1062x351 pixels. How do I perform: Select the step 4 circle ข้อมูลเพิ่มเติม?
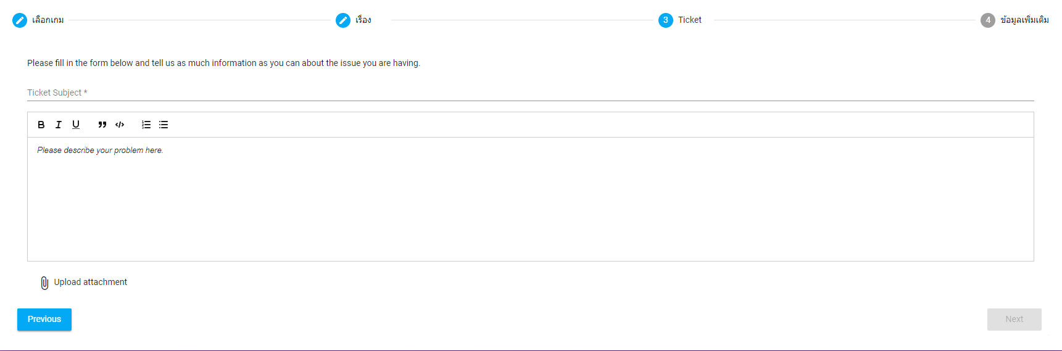point(988,20)
